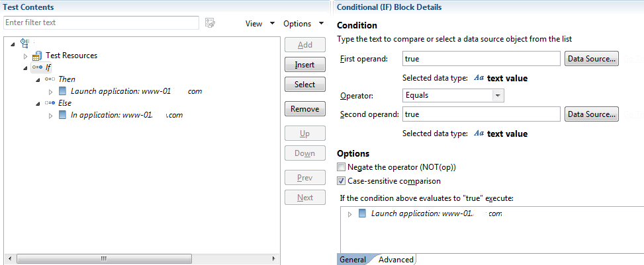Click the Test Resources table icon
This screenshot has height=265, width=644.
37,56
